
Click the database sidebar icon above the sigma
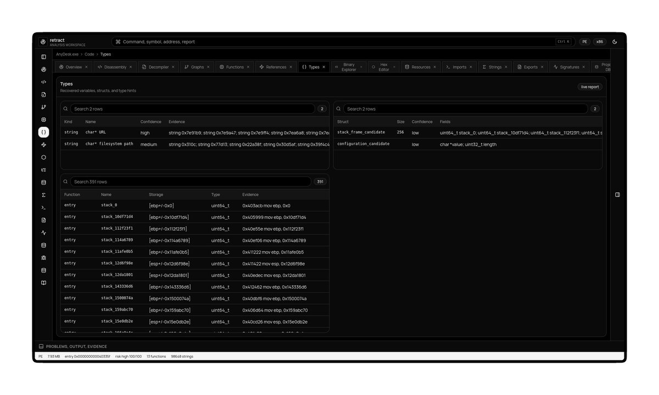point(43,183)
